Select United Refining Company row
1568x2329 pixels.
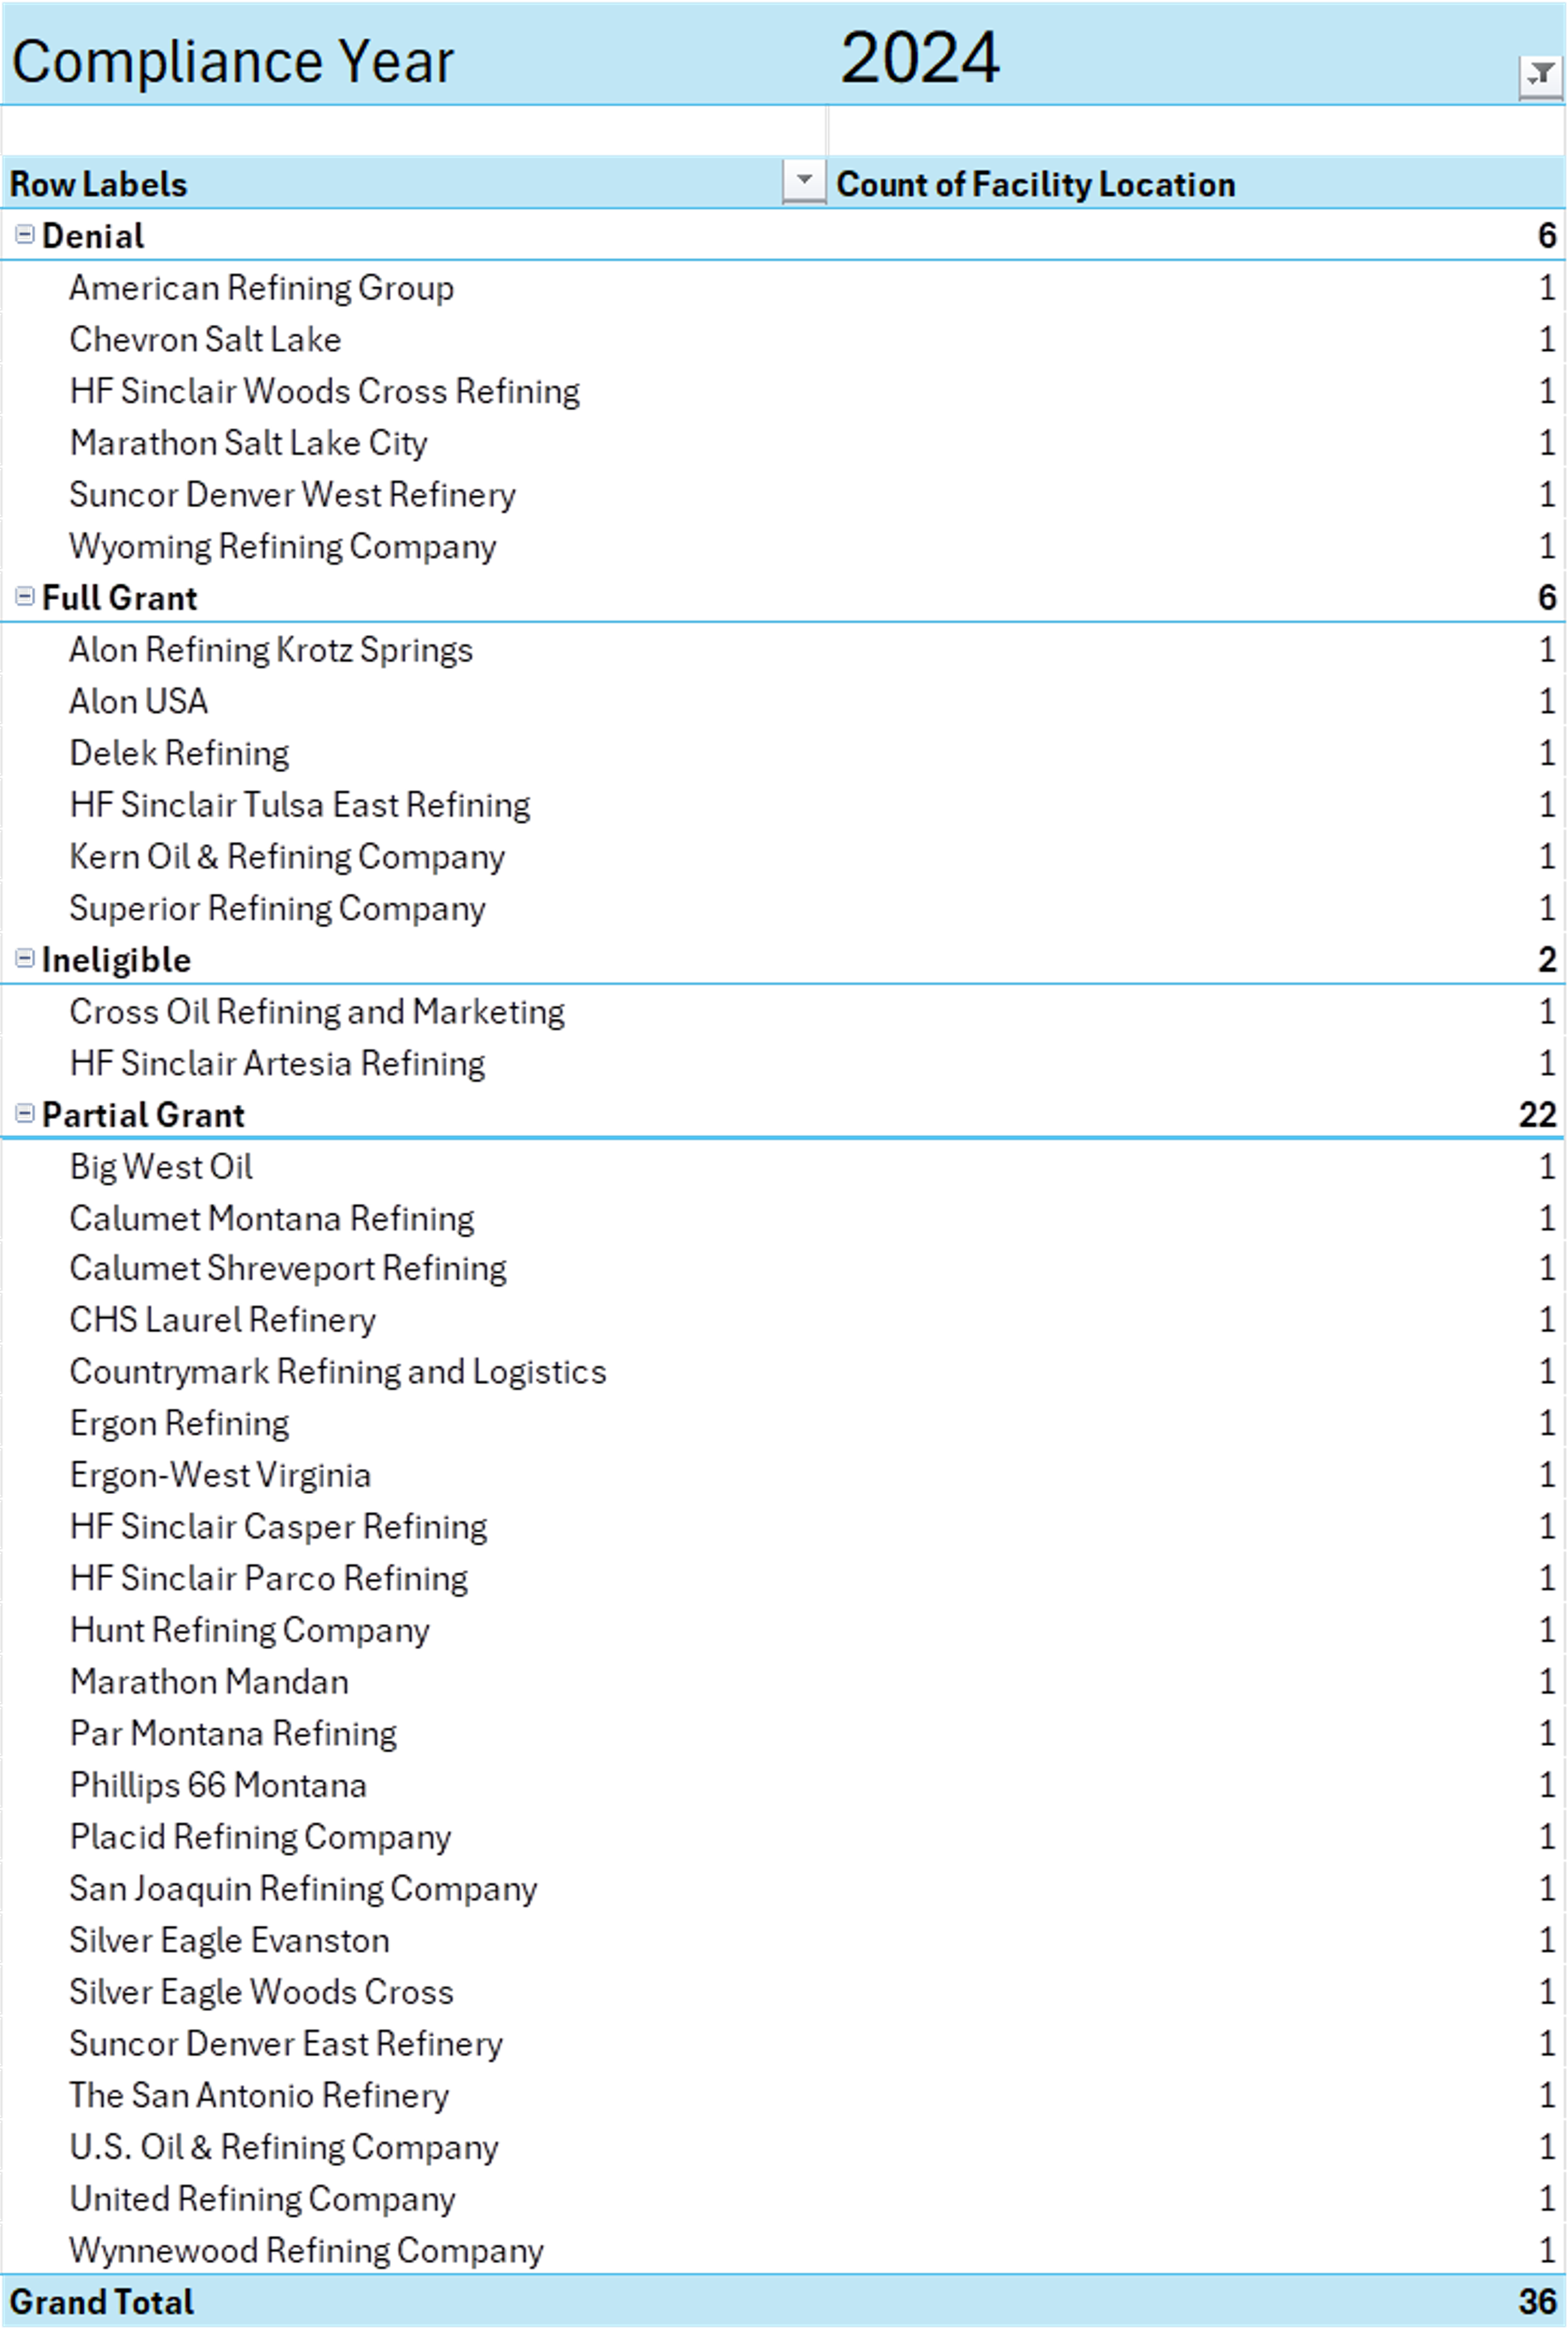783,2199
